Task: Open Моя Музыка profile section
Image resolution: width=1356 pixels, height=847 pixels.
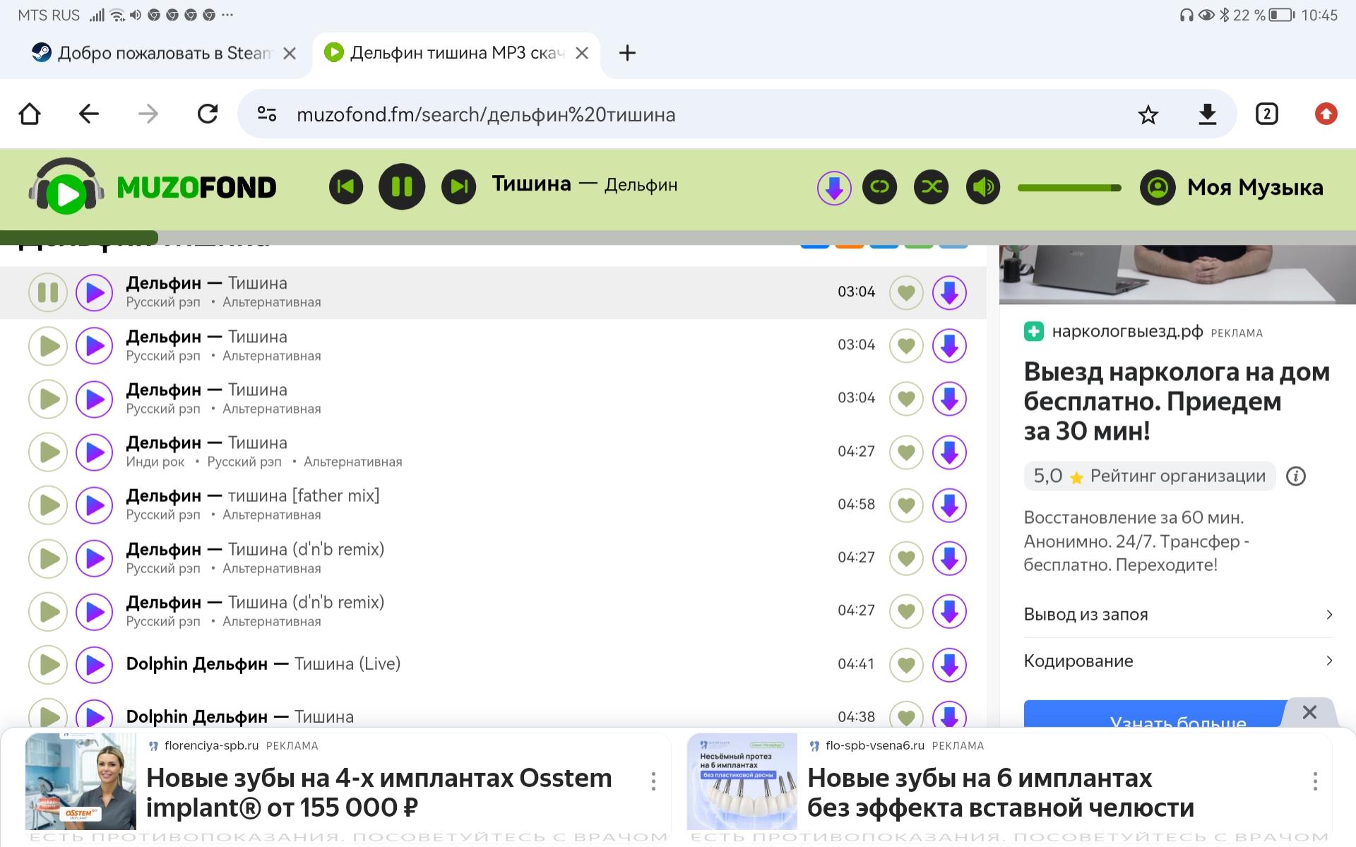Action: (x=1232, y=188)
